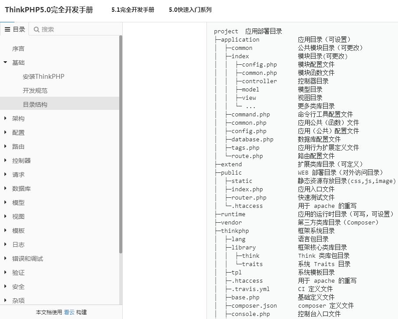This screenshot has height=319, width=398.
Task: Open the 开发规范 page
Action: coord(35,91)
